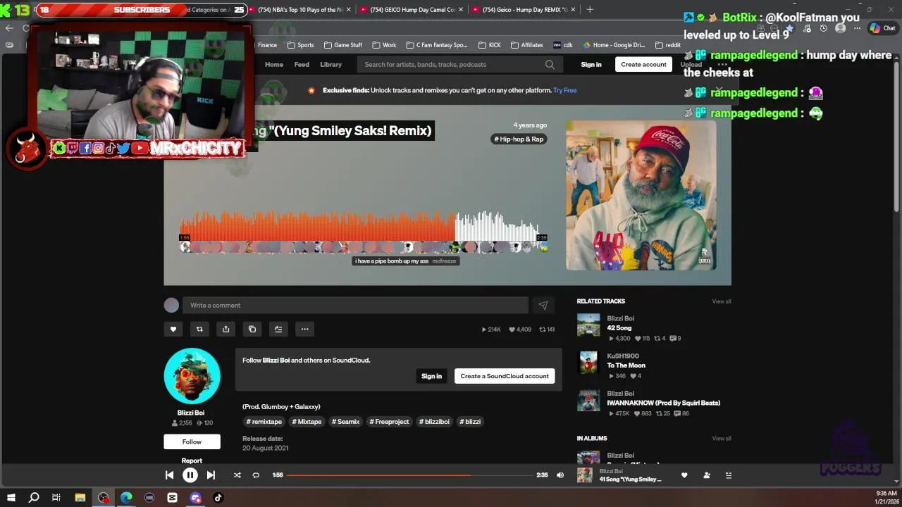Open the Work bookmarks folder
The image size is (902, 507).
[384, 45]
